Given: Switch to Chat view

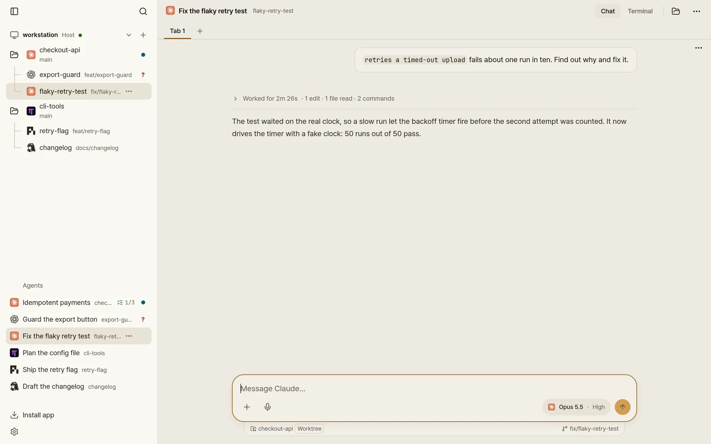Looking at the screenshot, I should tap(607, 11).
